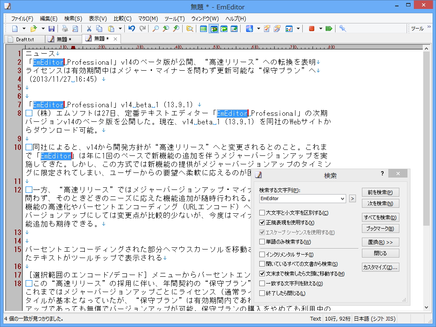Image resolution: width=436 pixels, height=327 pixels.
Task: Open the 検索(S) menu
Action: click(x=73, y=19)
